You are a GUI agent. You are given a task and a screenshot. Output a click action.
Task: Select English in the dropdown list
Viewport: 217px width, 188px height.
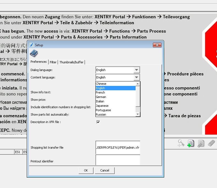click(x=116, y=88)
